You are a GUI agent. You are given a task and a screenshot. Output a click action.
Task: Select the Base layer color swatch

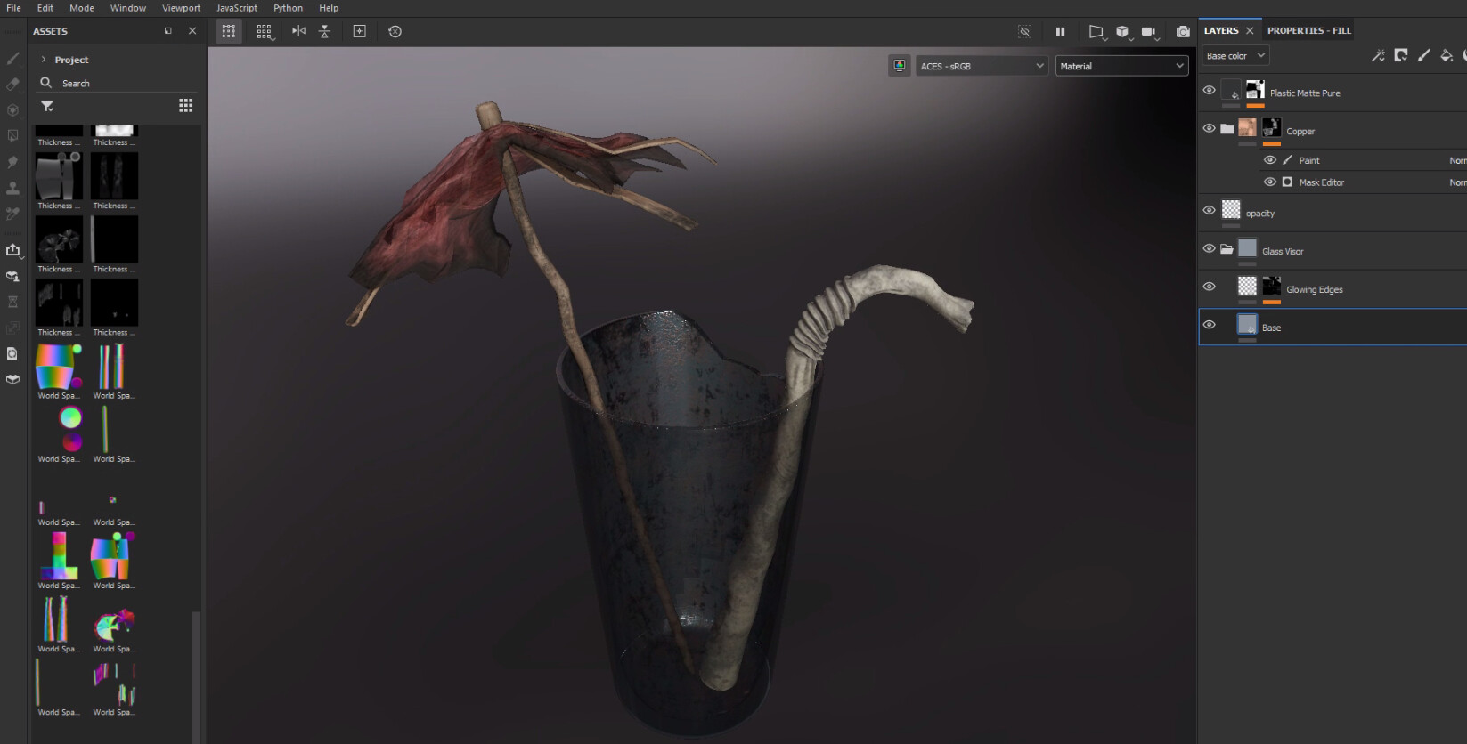click(x=1247, y=325)
